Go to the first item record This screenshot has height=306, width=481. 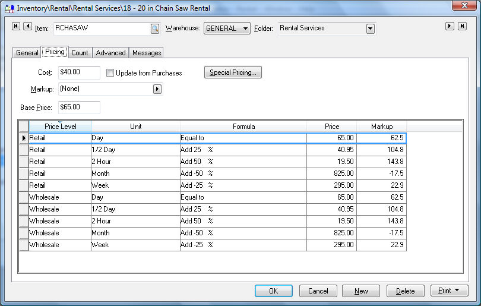16,26
